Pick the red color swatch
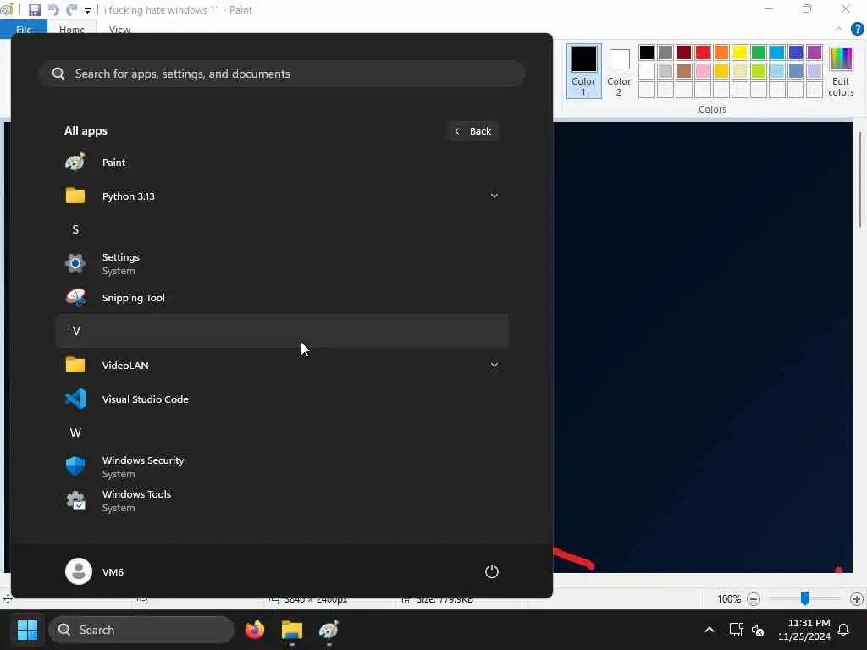 702,52
